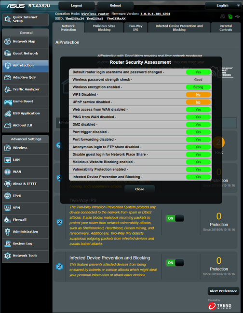Click the Administration gear icon
This screenshot has height=313, width=243.
coord(8,232)
